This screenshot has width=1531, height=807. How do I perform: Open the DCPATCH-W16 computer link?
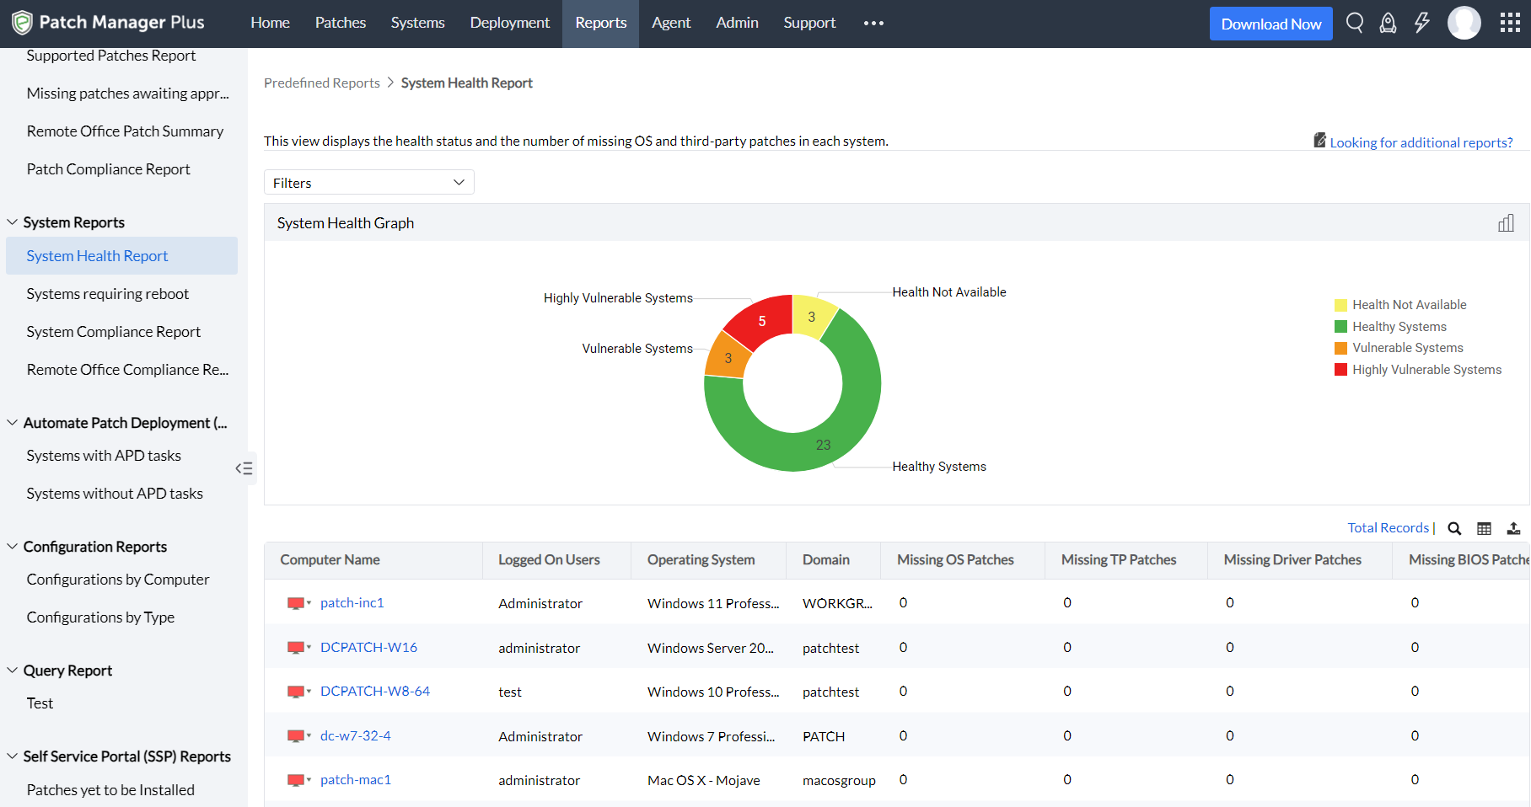tap(368, 647)
